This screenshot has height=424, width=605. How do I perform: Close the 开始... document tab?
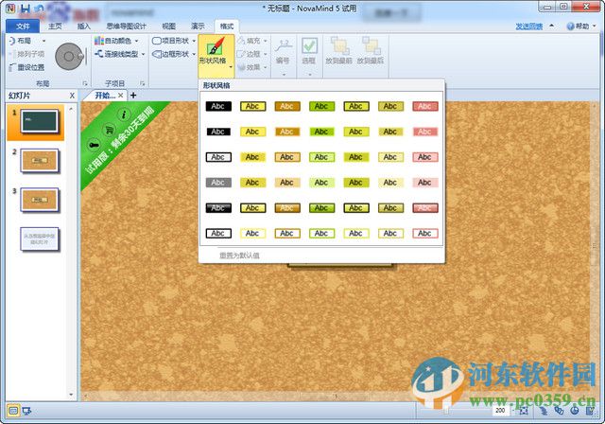pos(121,96)
